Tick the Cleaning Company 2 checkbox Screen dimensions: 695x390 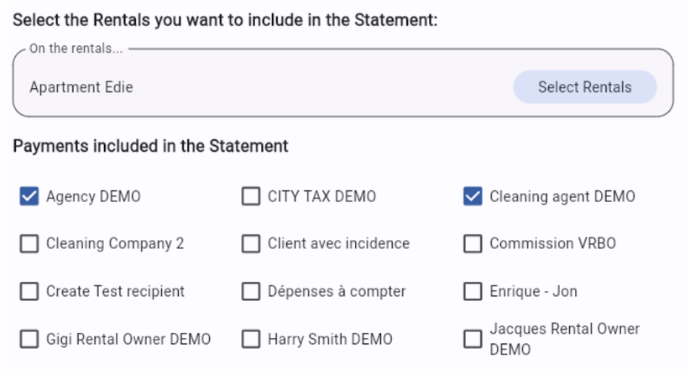point(29,244)
